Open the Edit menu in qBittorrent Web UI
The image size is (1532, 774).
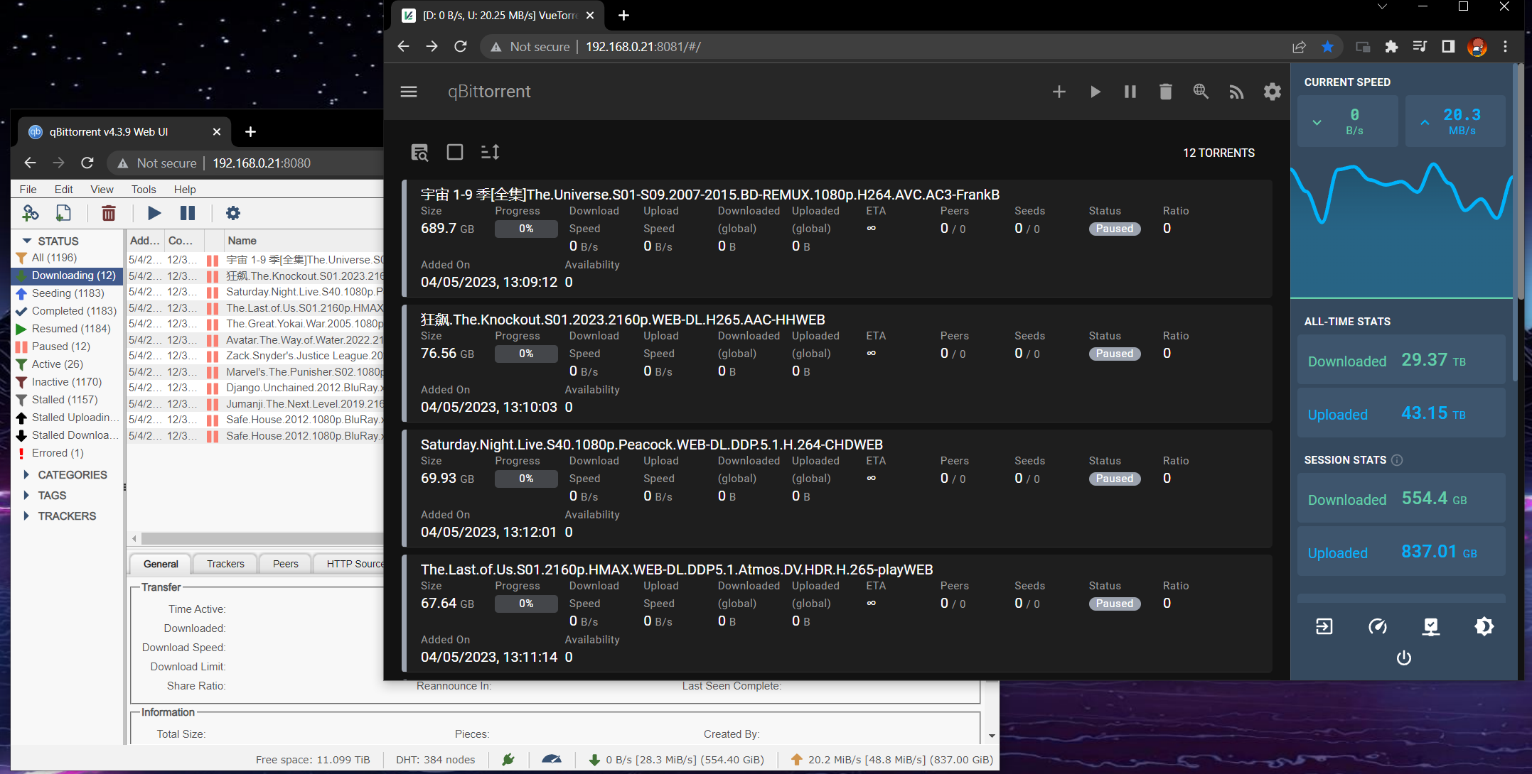(x=63, y=189)
